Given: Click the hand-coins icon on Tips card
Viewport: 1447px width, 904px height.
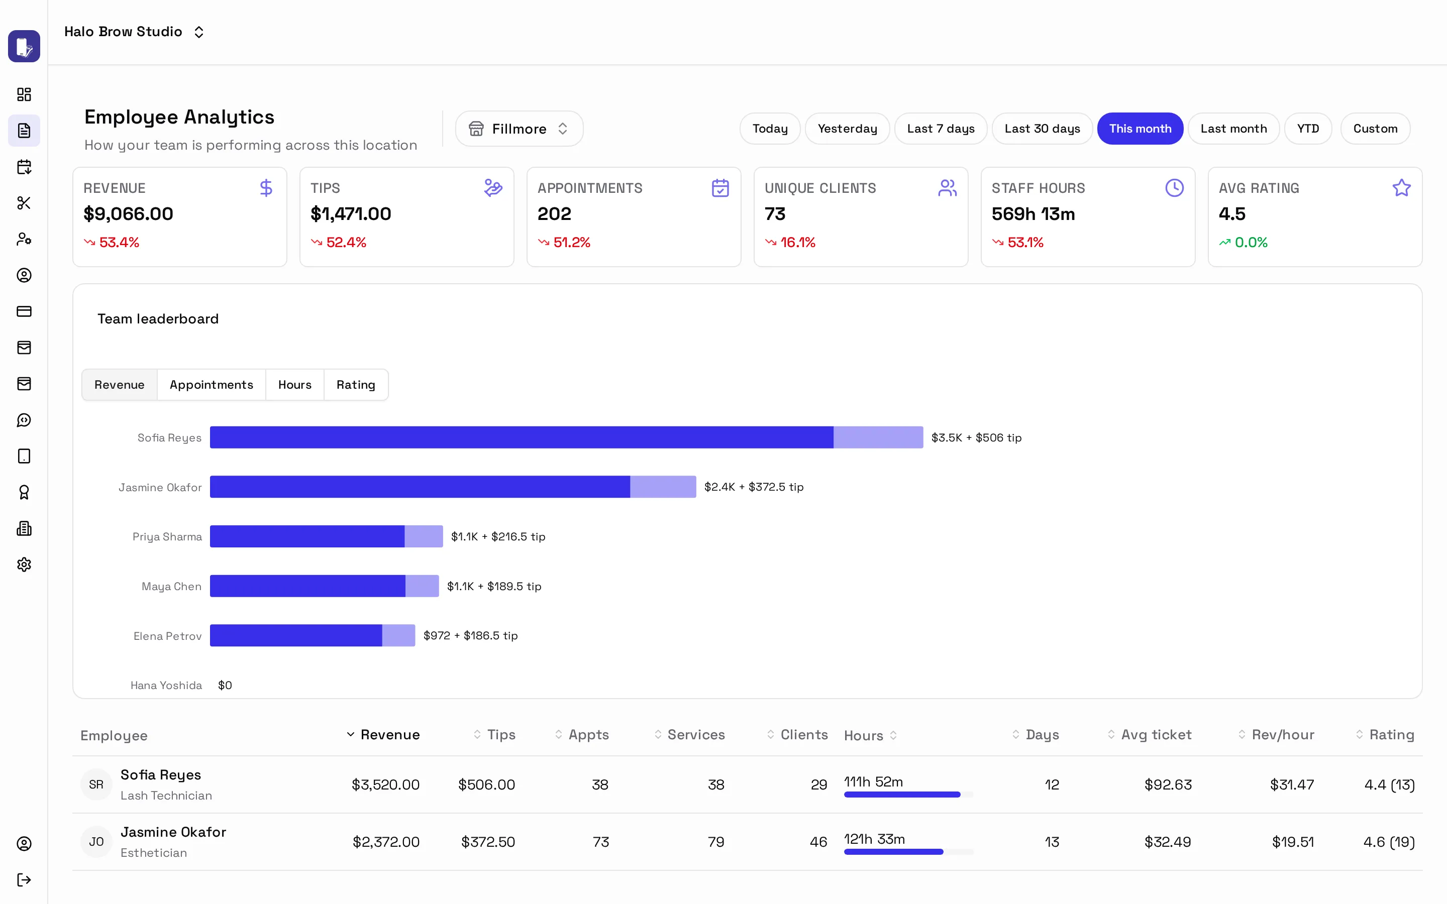Looking at the screenshot, I should coord(493,188).
